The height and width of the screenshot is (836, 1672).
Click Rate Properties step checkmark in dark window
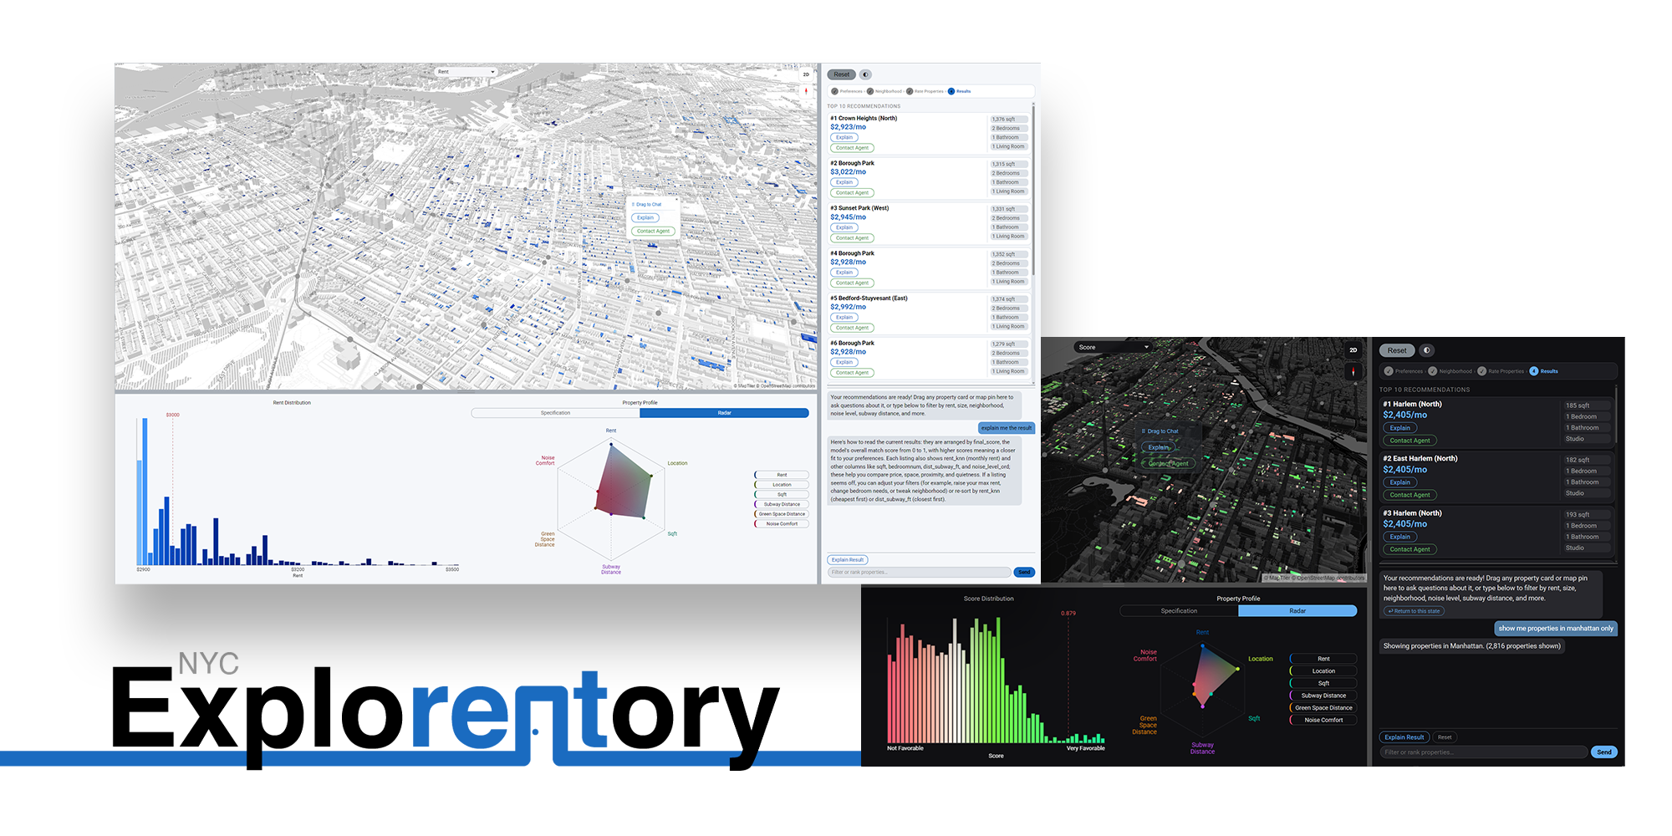tap(1481, 371)
